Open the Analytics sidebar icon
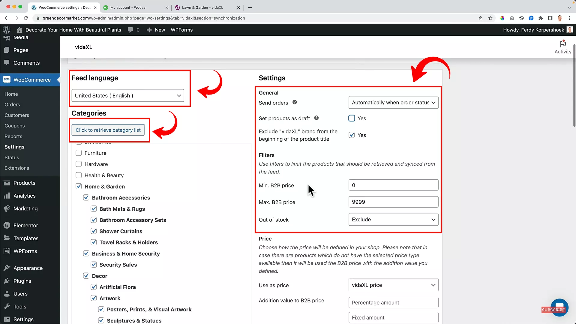The height and width of the screenshot is (324, 576). tap(7, 196)
